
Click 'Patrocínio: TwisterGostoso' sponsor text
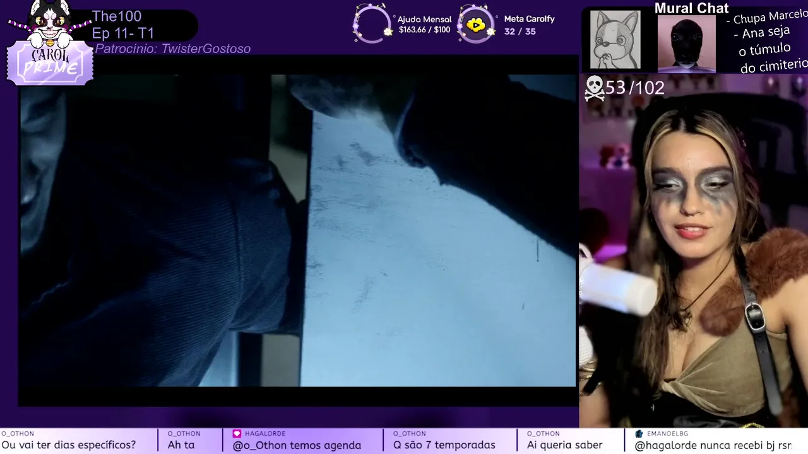173,49
